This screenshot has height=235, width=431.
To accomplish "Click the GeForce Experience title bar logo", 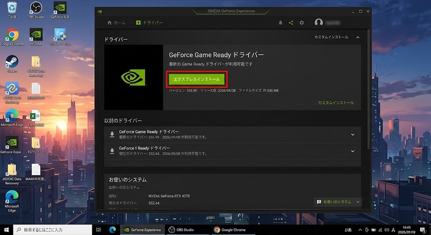I will pos(100,11).
